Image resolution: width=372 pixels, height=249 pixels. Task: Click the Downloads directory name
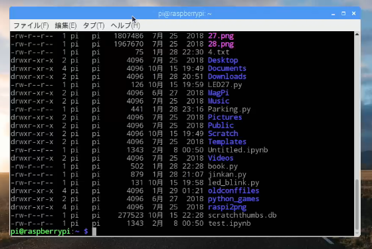tap(227, 76)
